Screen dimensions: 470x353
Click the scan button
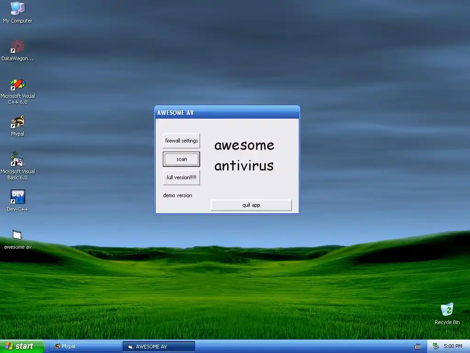181,159
